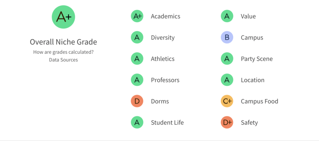Screen dimensions: 319x141
Task: Click the orange D badge beside Dorms
Action: [137, 101]
